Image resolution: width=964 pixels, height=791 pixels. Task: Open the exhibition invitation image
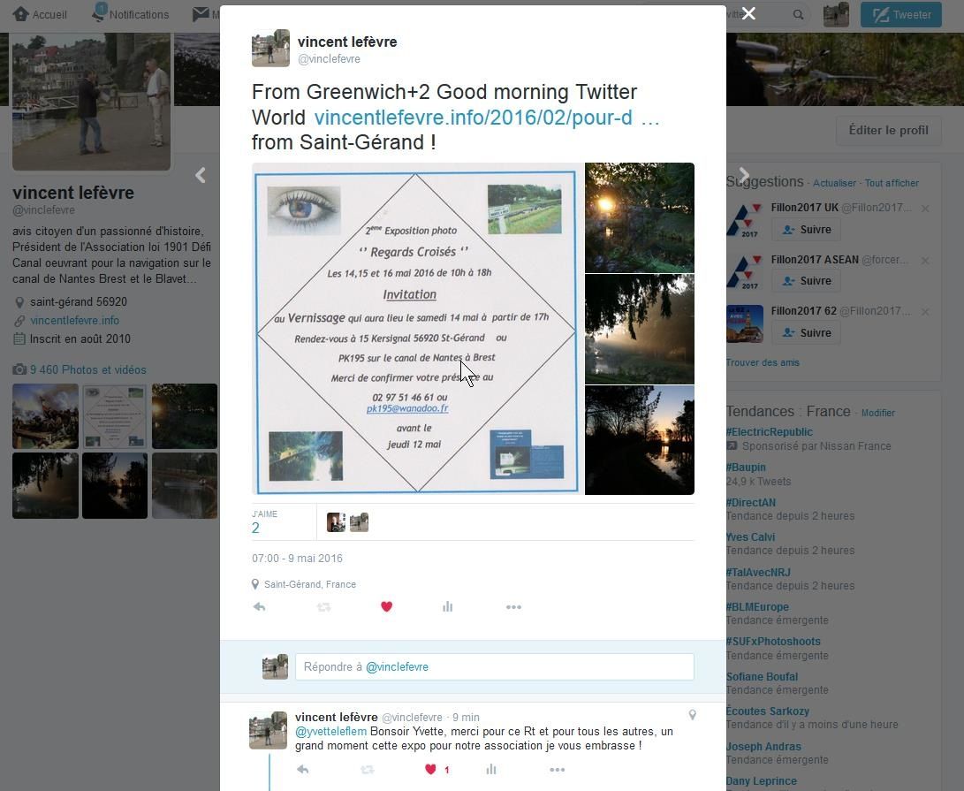(x=416, y=328)
